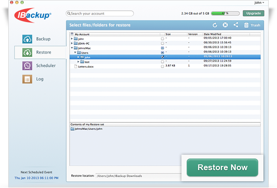
Task: Click the Search your account field
Action: (99, 13)
